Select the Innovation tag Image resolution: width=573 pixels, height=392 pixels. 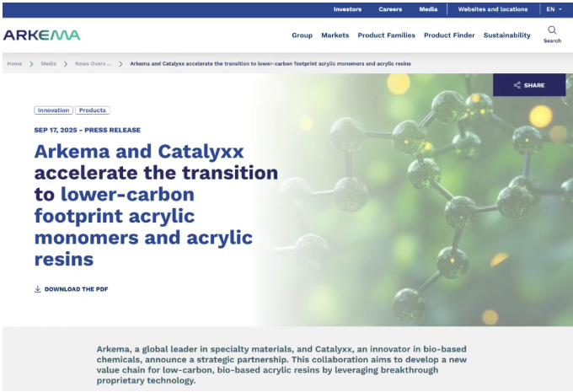pos(54,110)
